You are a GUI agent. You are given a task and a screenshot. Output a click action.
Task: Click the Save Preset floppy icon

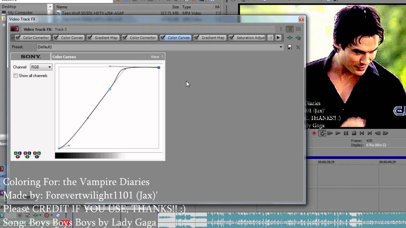pos(290,47)
